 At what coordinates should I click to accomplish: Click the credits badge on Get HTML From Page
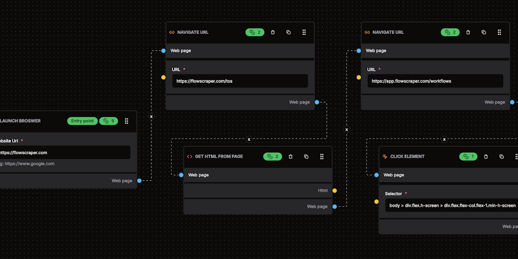(273, 157)
